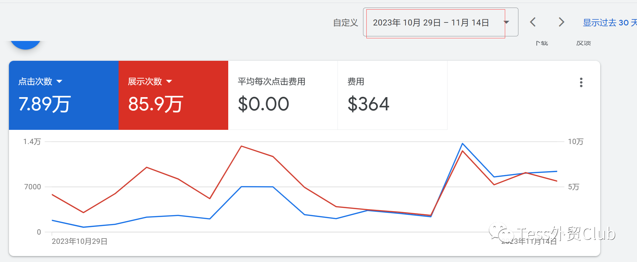Click the $0.00 average cost value
Image resolution: width=637 pixels, height=262 pixels.
pyautogui.click(x=263, y=104)
